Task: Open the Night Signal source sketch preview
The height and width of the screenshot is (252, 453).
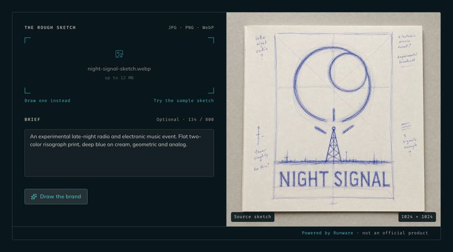Action: (334, 119)
